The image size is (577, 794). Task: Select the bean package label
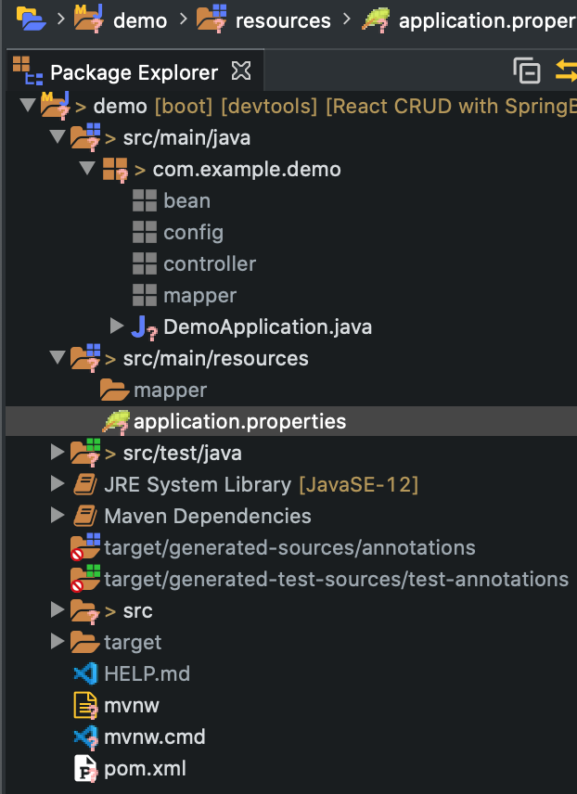click(x=187, y=201)
